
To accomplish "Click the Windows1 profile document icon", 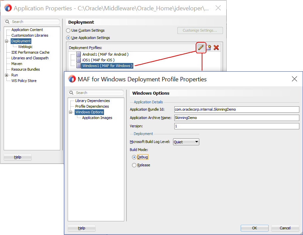I will 78,66.
